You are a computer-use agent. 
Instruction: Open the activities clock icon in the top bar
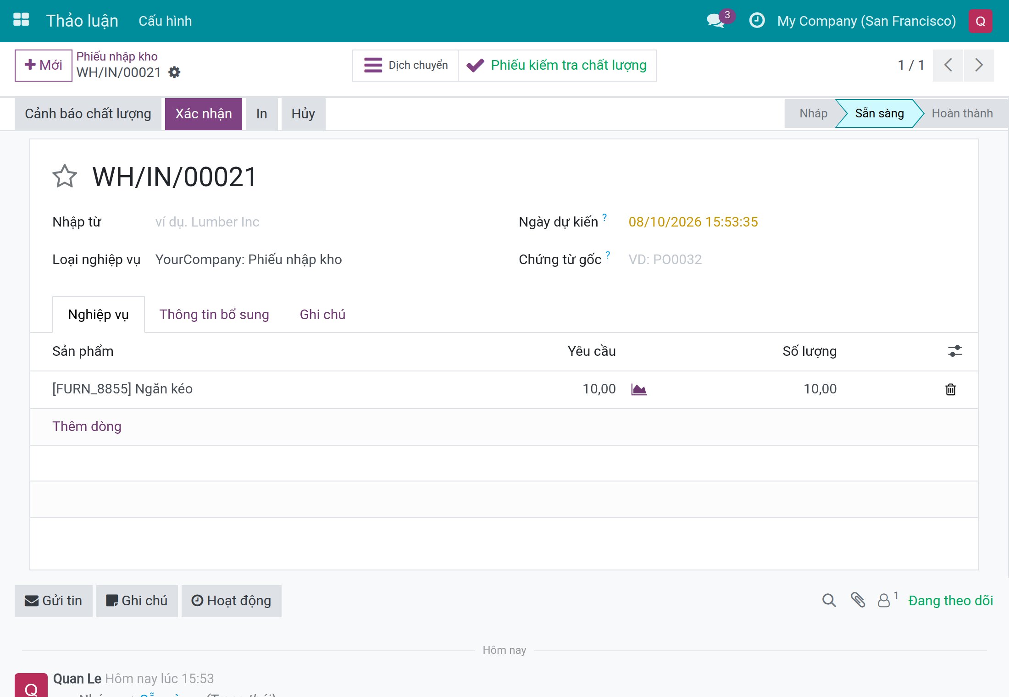[757, 20]
